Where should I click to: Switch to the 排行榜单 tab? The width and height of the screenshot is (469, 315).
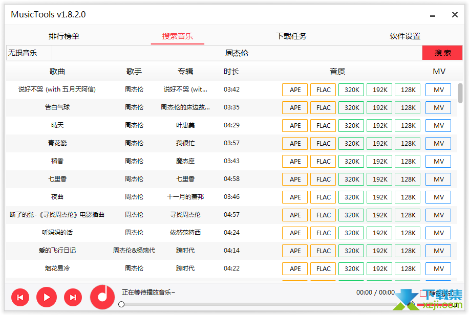coord(63,36)
